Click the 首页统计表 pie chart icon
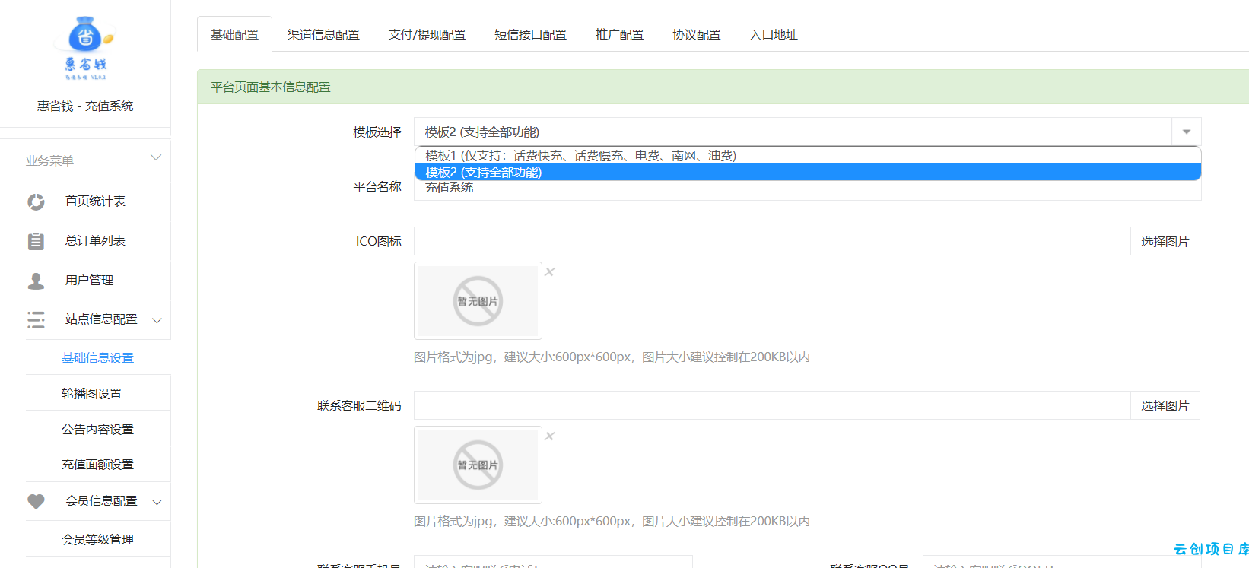Viewport: 1249px width, 568px height. [36, 201]
